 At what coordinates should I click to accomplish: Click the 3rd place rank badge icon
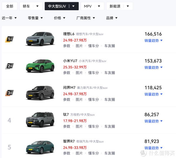9,93
